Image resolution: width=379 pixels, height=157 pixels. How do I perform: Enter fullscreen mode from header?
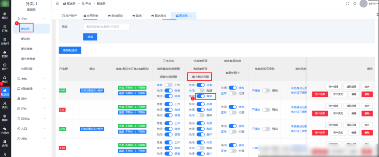pyautogui.click(x=348, y=4)
